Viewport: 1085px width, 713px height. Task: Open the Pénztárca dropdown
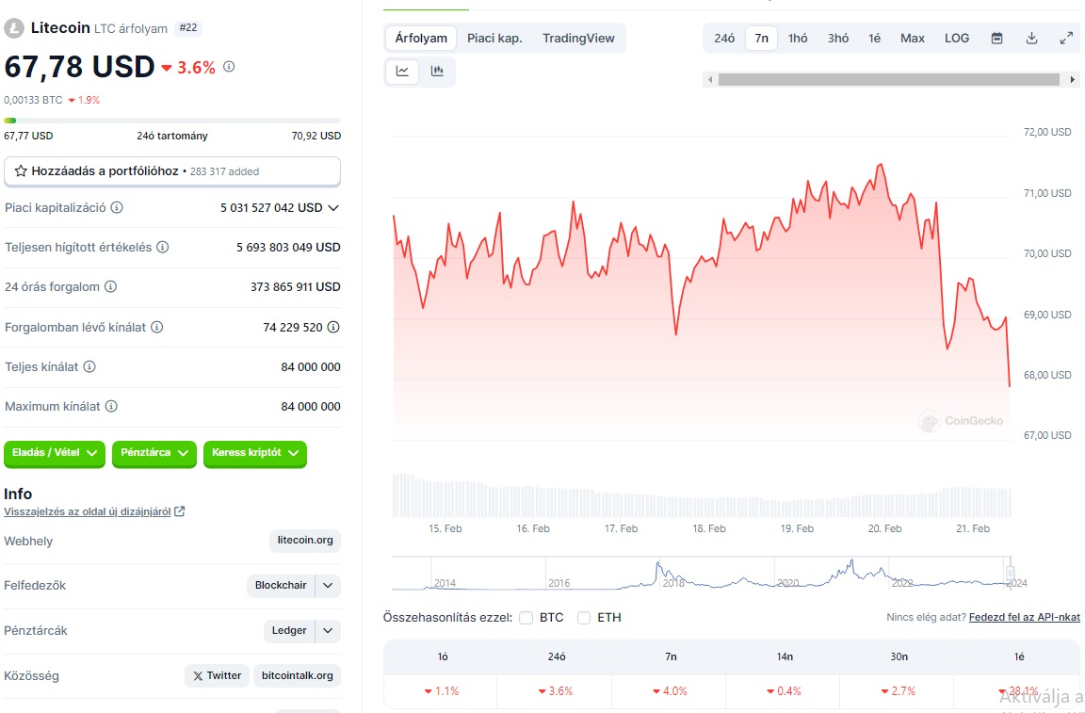[x=154, y=453]
